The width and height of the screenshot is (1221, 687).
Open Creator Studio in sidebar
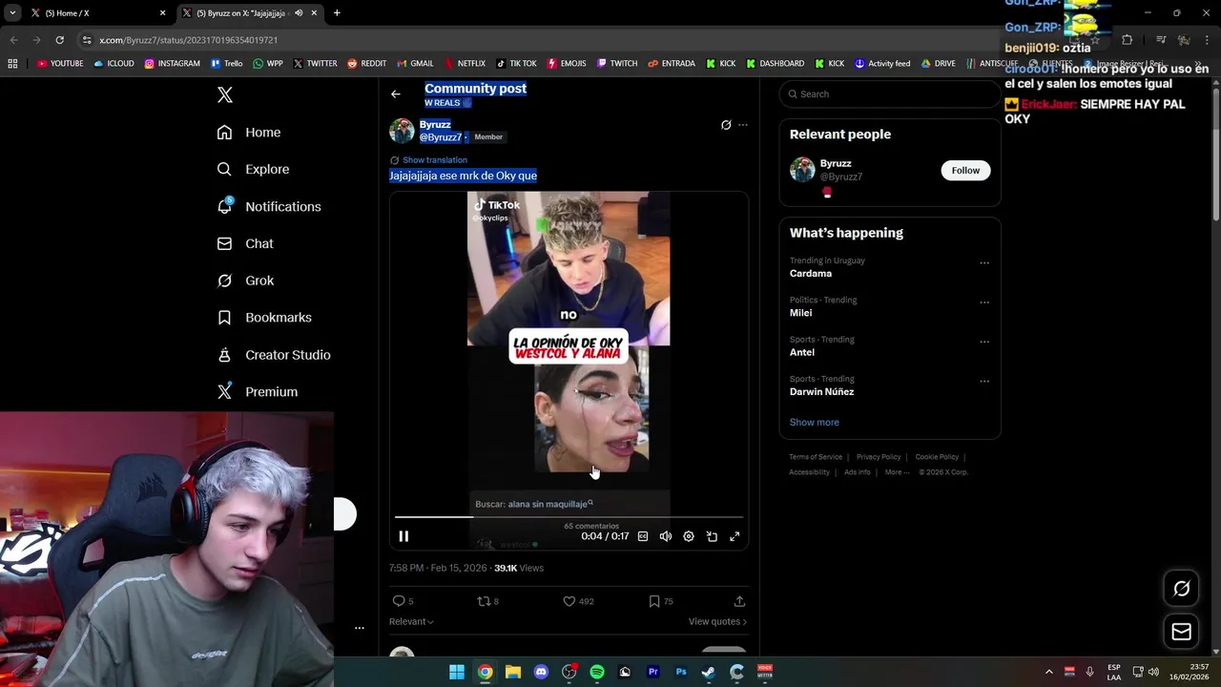pyautogui.click(x=274, y=355)
